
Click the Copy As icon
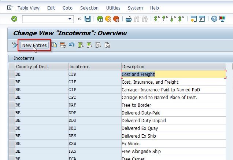[x=54, y=45]
